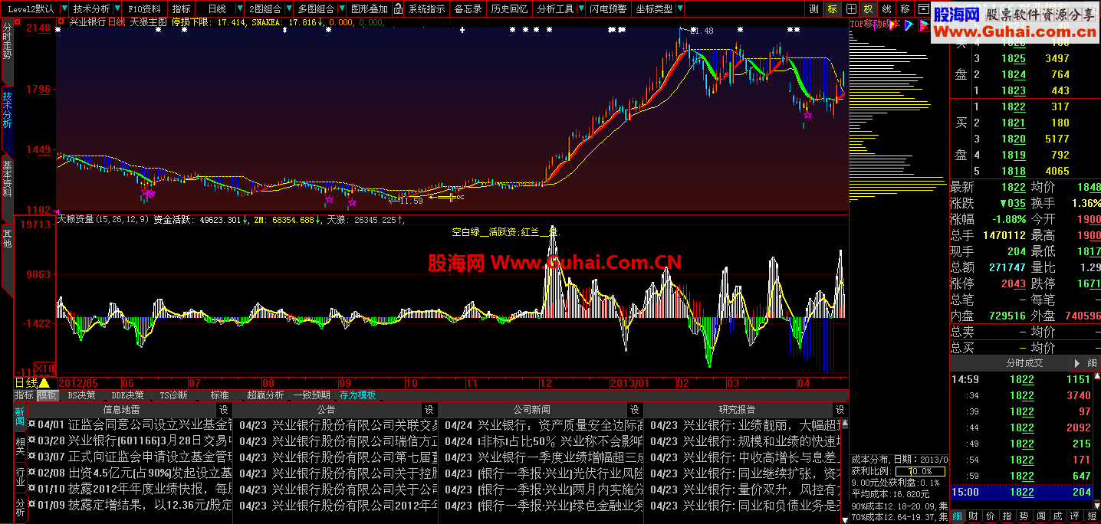Open news 04/01 证监会同意公司设立兴业基金

[x=130, y=424]
